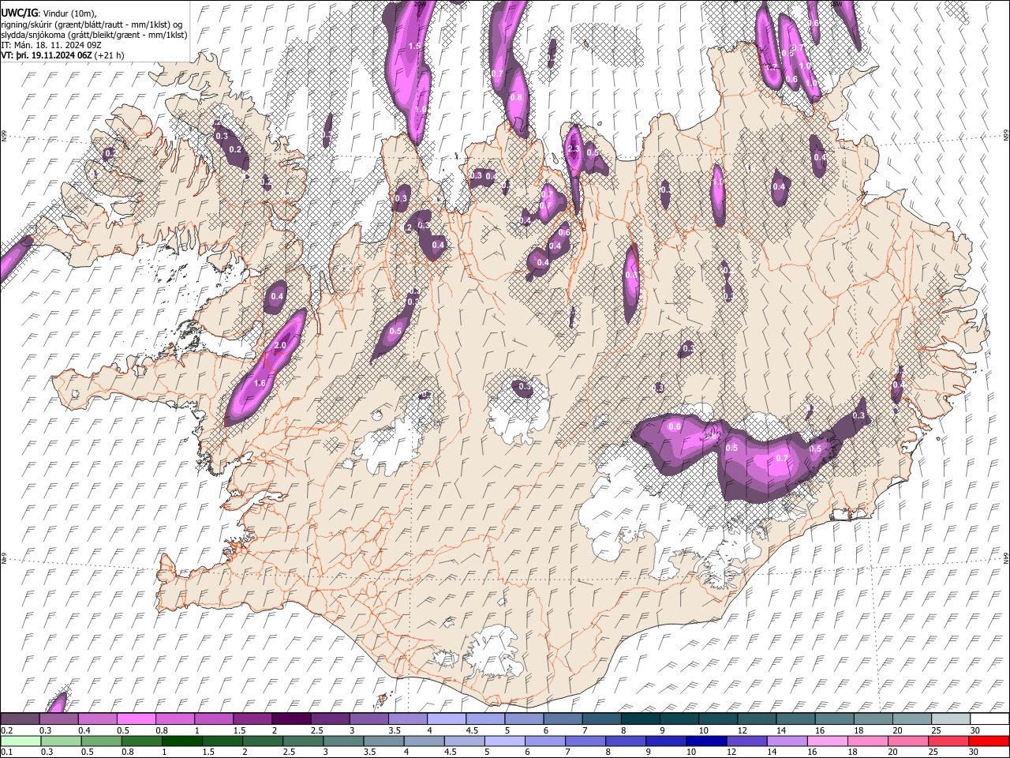The image size is (1010, 758).
Task: Select the white 30 swatch, top legend row
Action: coord(989,719)
